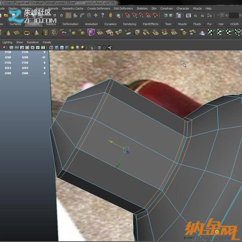Switch to the Dynamics shelf tab
The image size is (242, 242).
(x=110, y=24)
